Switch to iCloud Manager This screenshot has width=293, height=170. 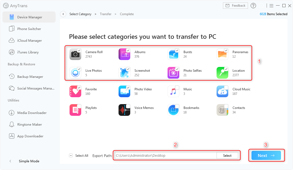coord(30,40)
